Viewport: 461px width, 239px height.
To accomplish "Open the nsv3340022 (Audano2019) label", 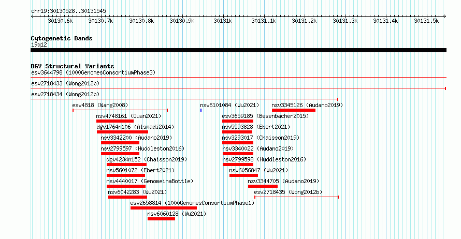I will [258, 148].
